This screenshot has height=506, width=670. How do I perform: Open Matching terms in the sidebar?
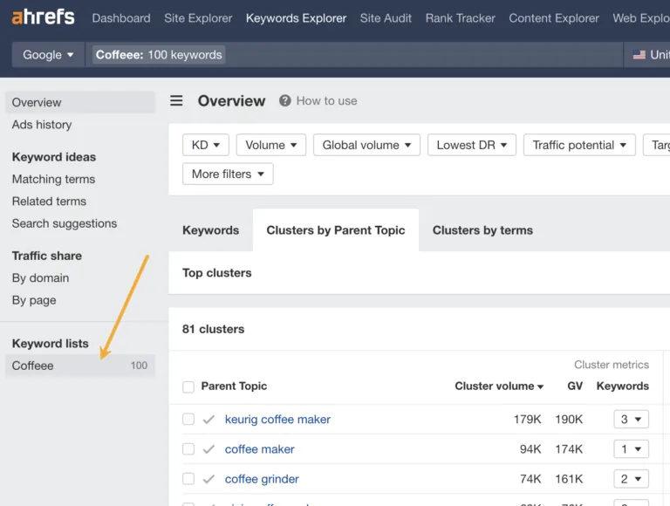coord(53,179)
